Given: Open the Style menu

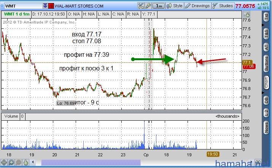Looking at the screenshot, I should [x=175, y=6].
